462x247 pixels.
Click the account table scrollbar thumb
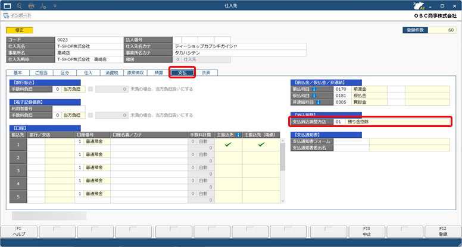coord(283,157)
